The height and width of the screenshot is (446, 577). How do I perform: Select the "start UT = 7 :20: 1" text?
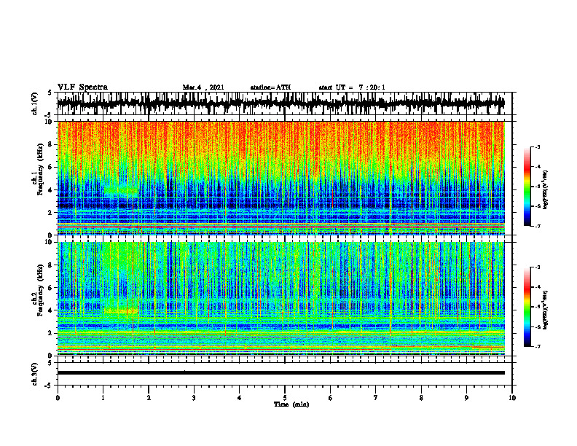[x=352, y=87]
